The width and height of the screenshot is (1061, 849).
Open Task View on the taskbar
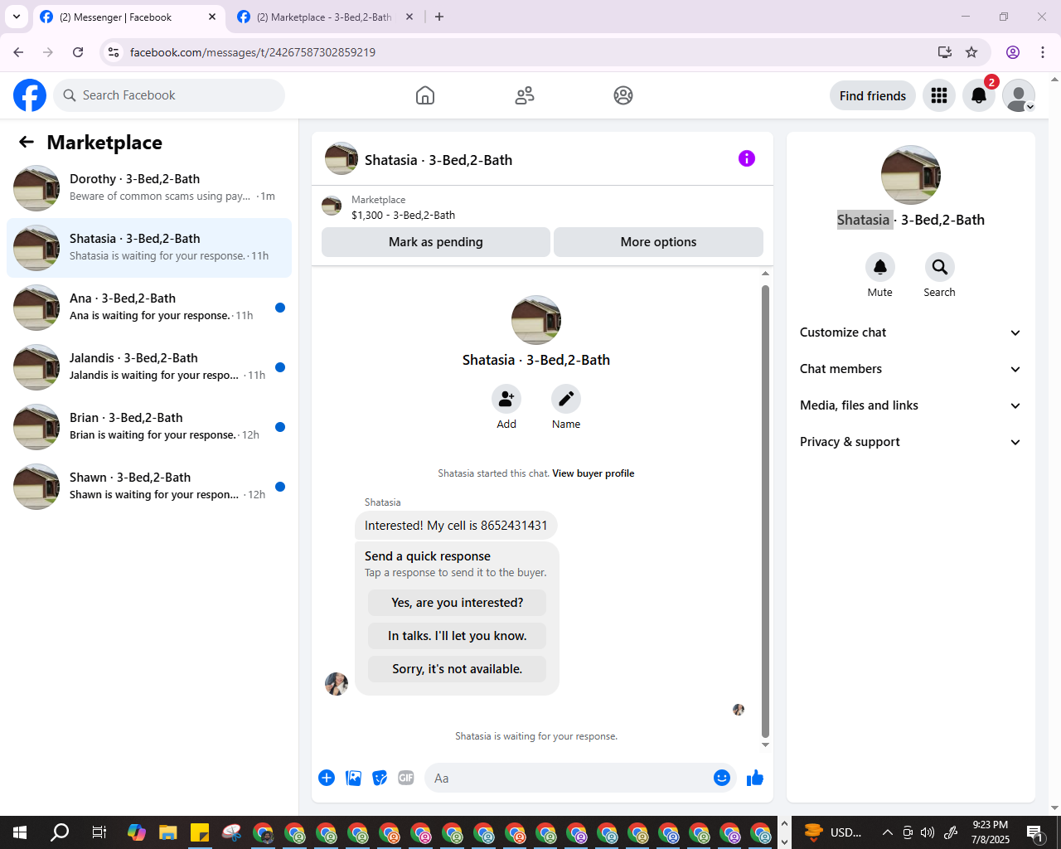tap(99, 832)
